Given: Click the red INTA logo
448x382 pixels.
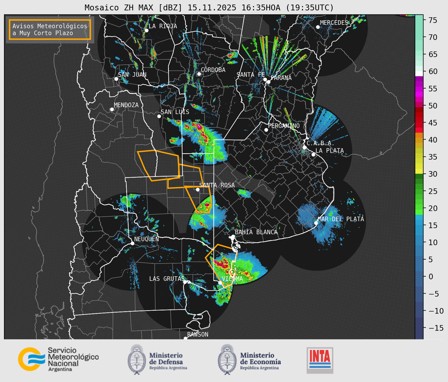Looking at the screenshot, I should coord(320,360).
